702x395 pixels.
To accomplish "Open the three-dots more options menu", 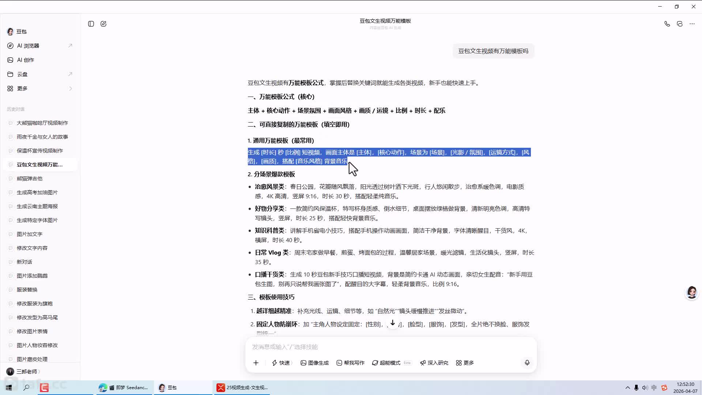I will [692, 24].
